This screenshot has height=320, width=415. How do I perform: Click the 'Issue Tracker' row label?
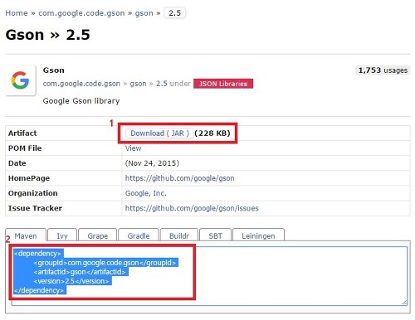[x=35, y=208]
